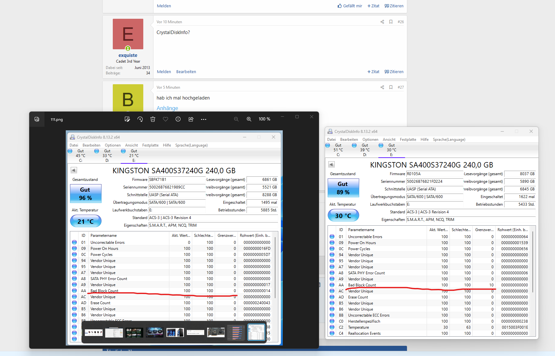Select the bar chart thumbnail in filmstrip
The width and height of the screenshot is (555, 356).
coord(236,332)
